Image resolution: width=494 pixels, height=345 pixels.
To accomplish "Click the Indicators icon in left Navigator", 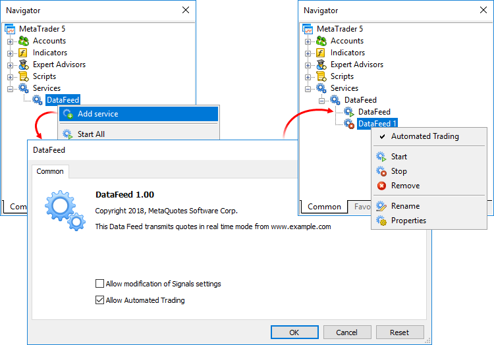I will coord(24,53).
